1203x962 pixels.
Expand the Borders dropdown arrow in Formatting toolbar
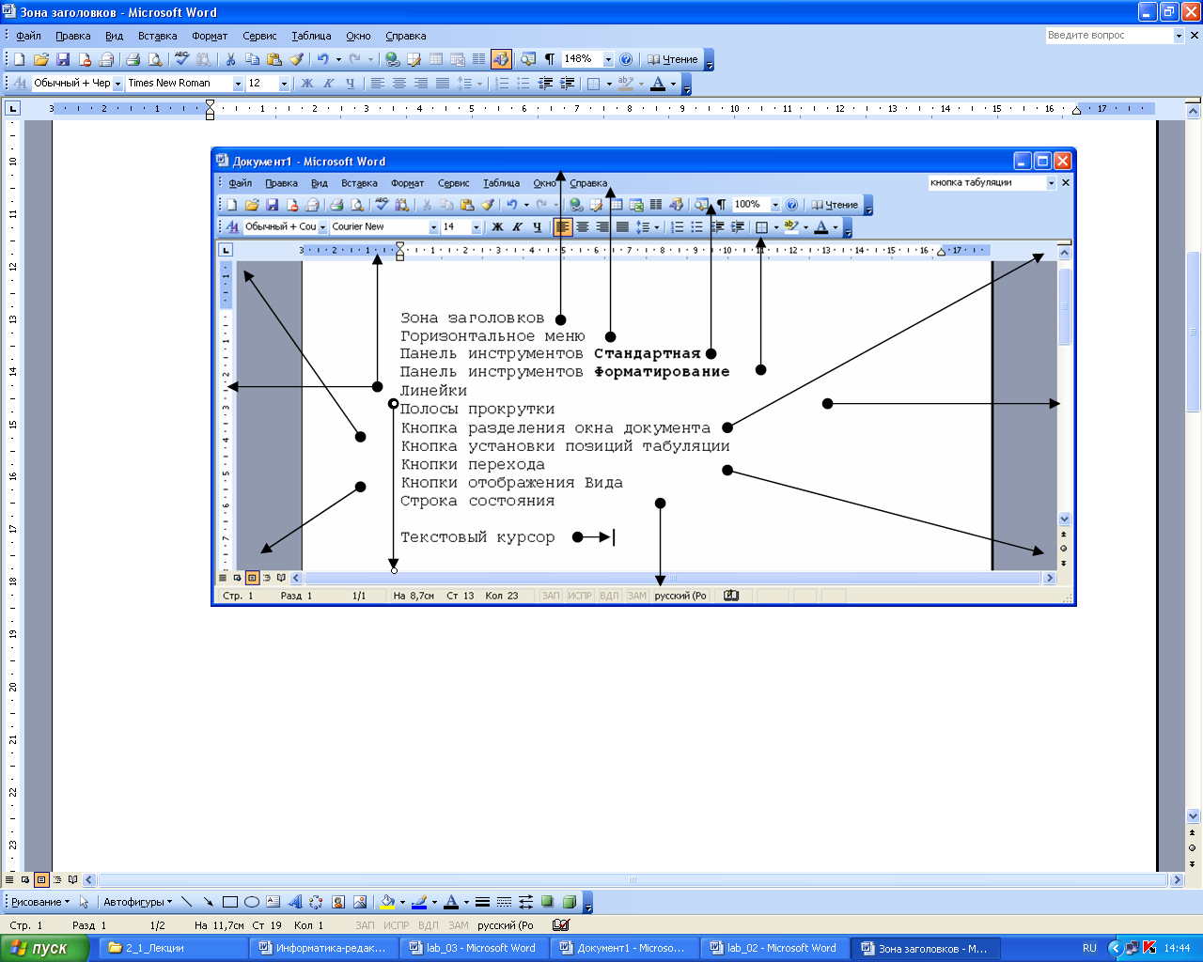click(609, 84)
